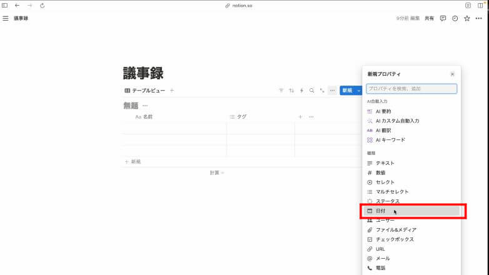Select the テーブルビュー tab
Viewport: 489px width, 275px height.
(145, 91)
